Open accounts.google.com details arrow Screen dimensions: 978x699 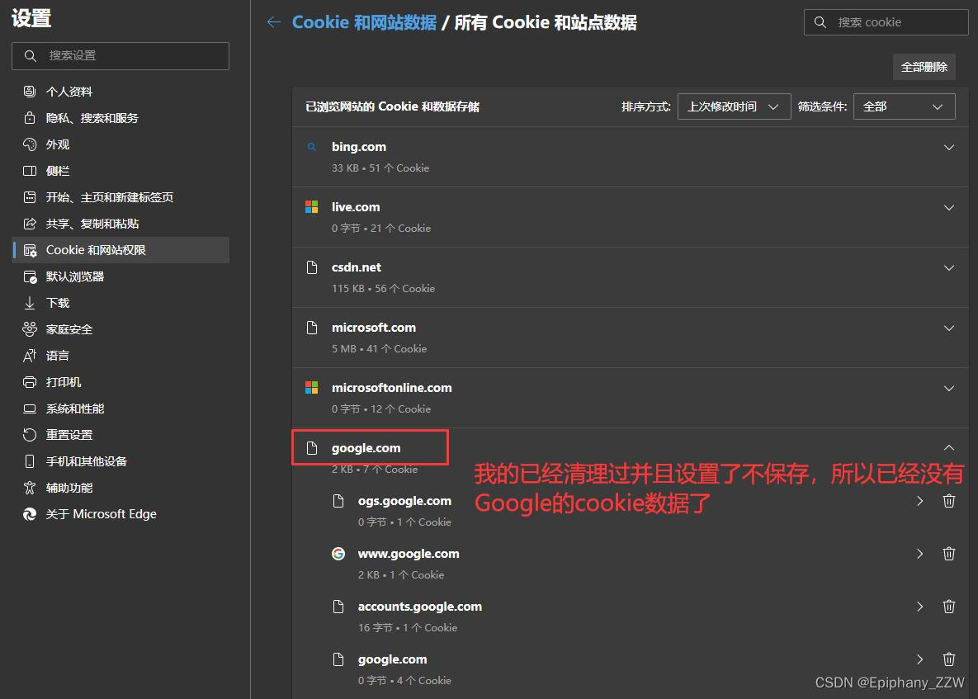920,607
